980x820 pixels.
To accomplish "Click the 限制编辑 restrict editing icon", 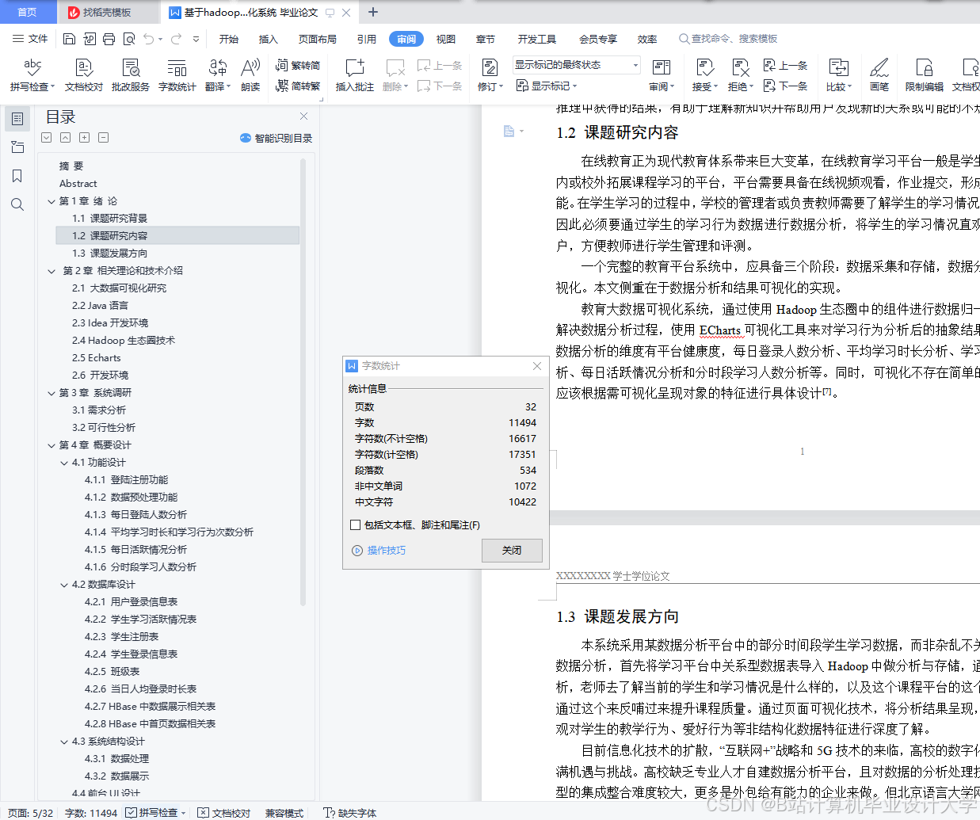I will coord(924,76).
